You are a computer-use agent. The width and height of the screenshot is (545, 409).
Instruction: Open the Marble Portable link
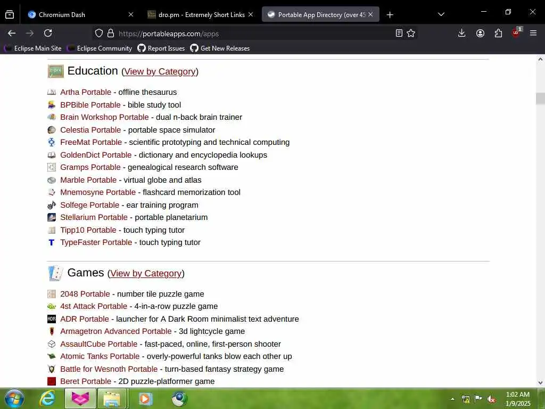tap(88, 180)
